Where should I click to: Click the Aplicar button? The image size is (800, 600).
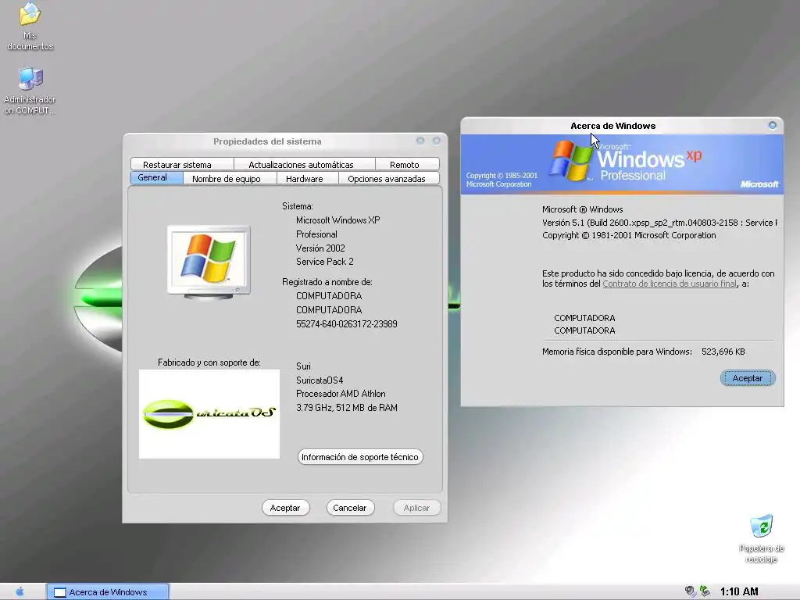tap(417, 508)
